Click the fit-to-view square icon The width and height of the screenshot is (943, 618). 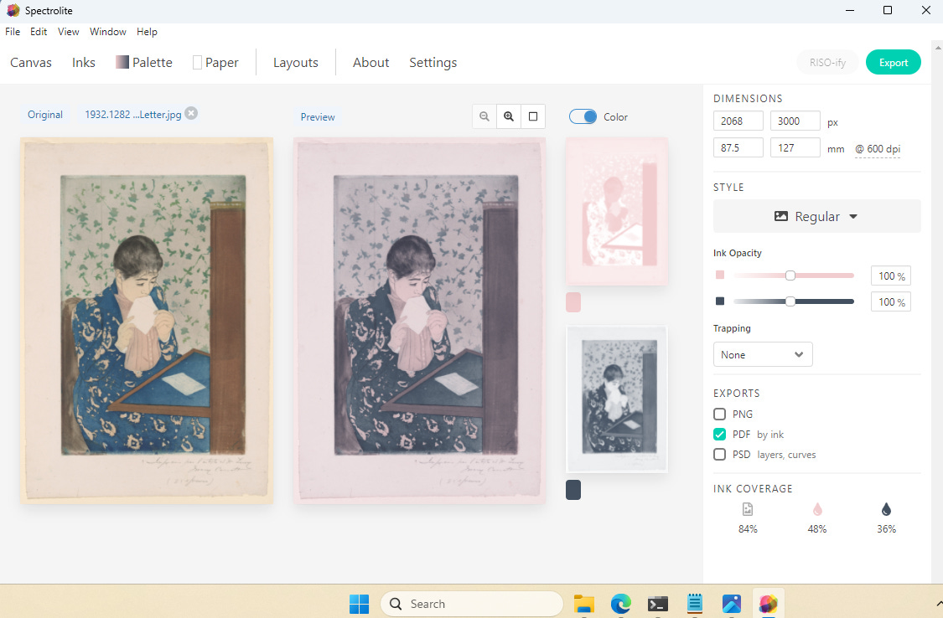coord(533,116)
